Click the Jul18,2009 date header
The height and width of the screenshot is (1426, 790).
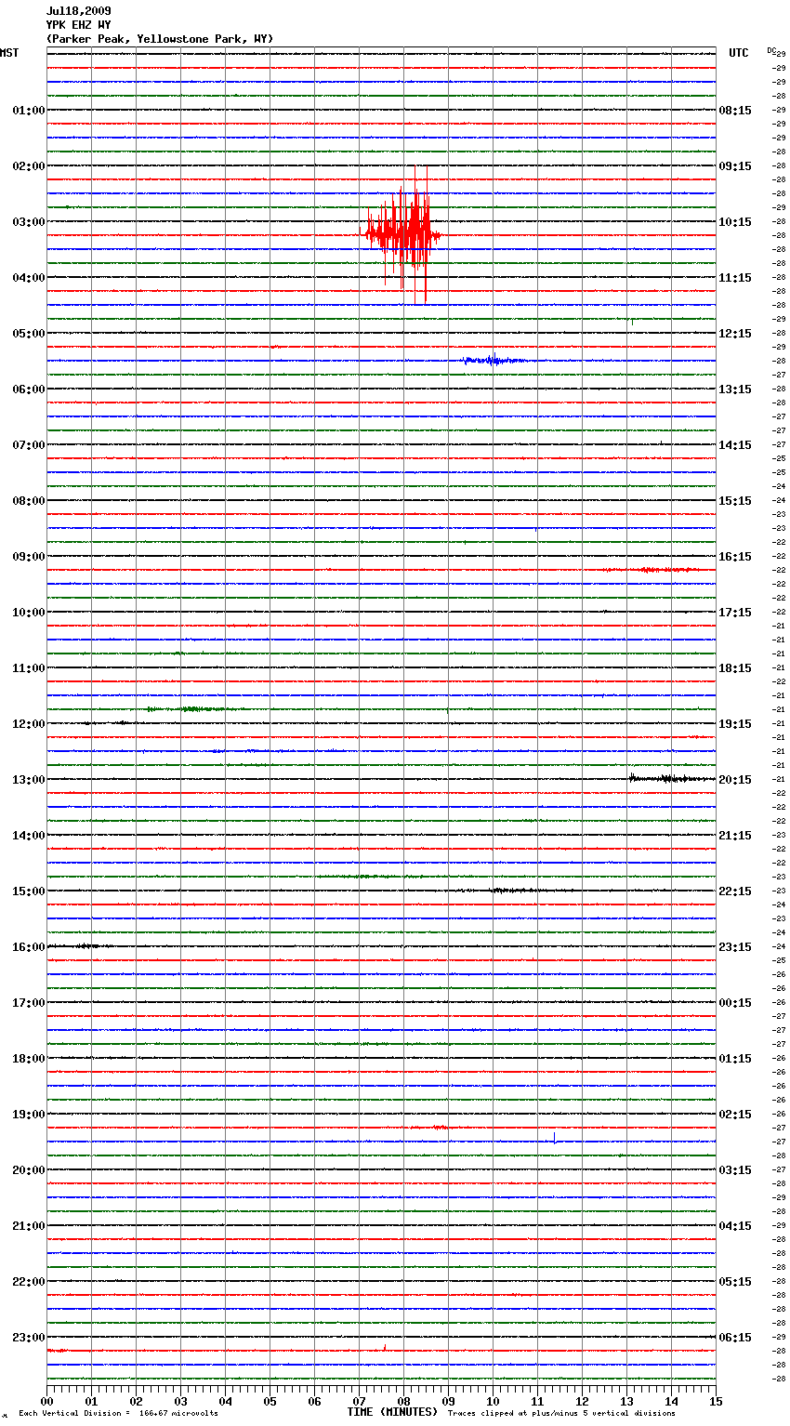pos(79,11)
